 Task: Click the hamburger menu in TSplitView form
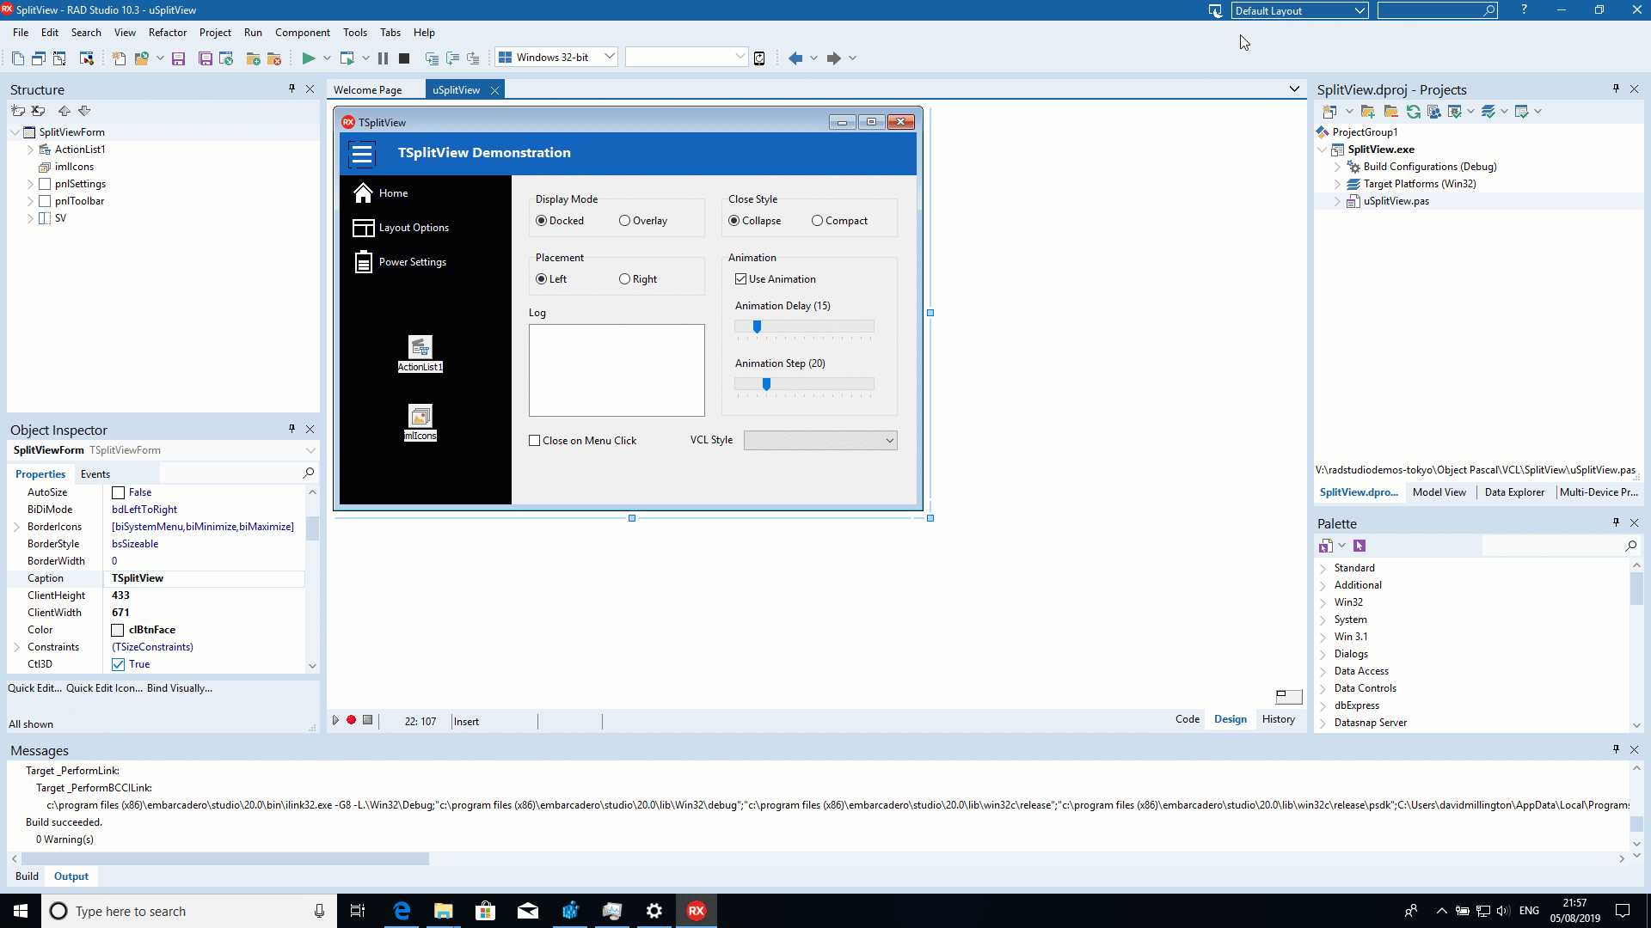click(x=362, y=154)
